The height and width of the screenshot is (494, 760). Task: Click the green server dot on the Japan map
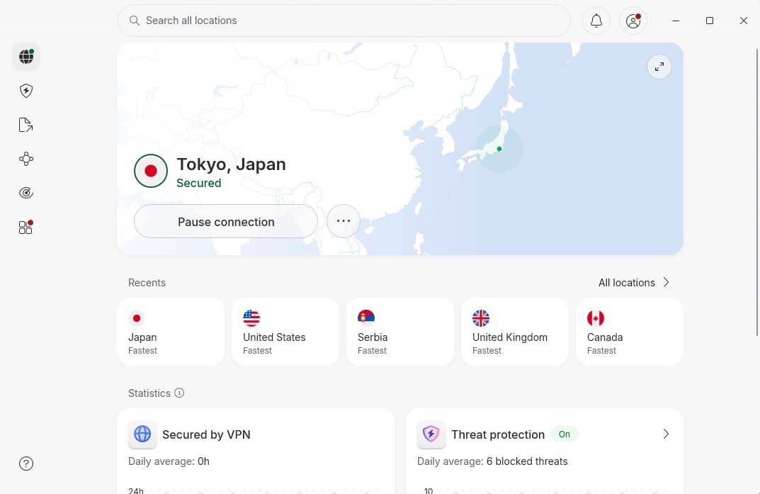coord(499,149)
